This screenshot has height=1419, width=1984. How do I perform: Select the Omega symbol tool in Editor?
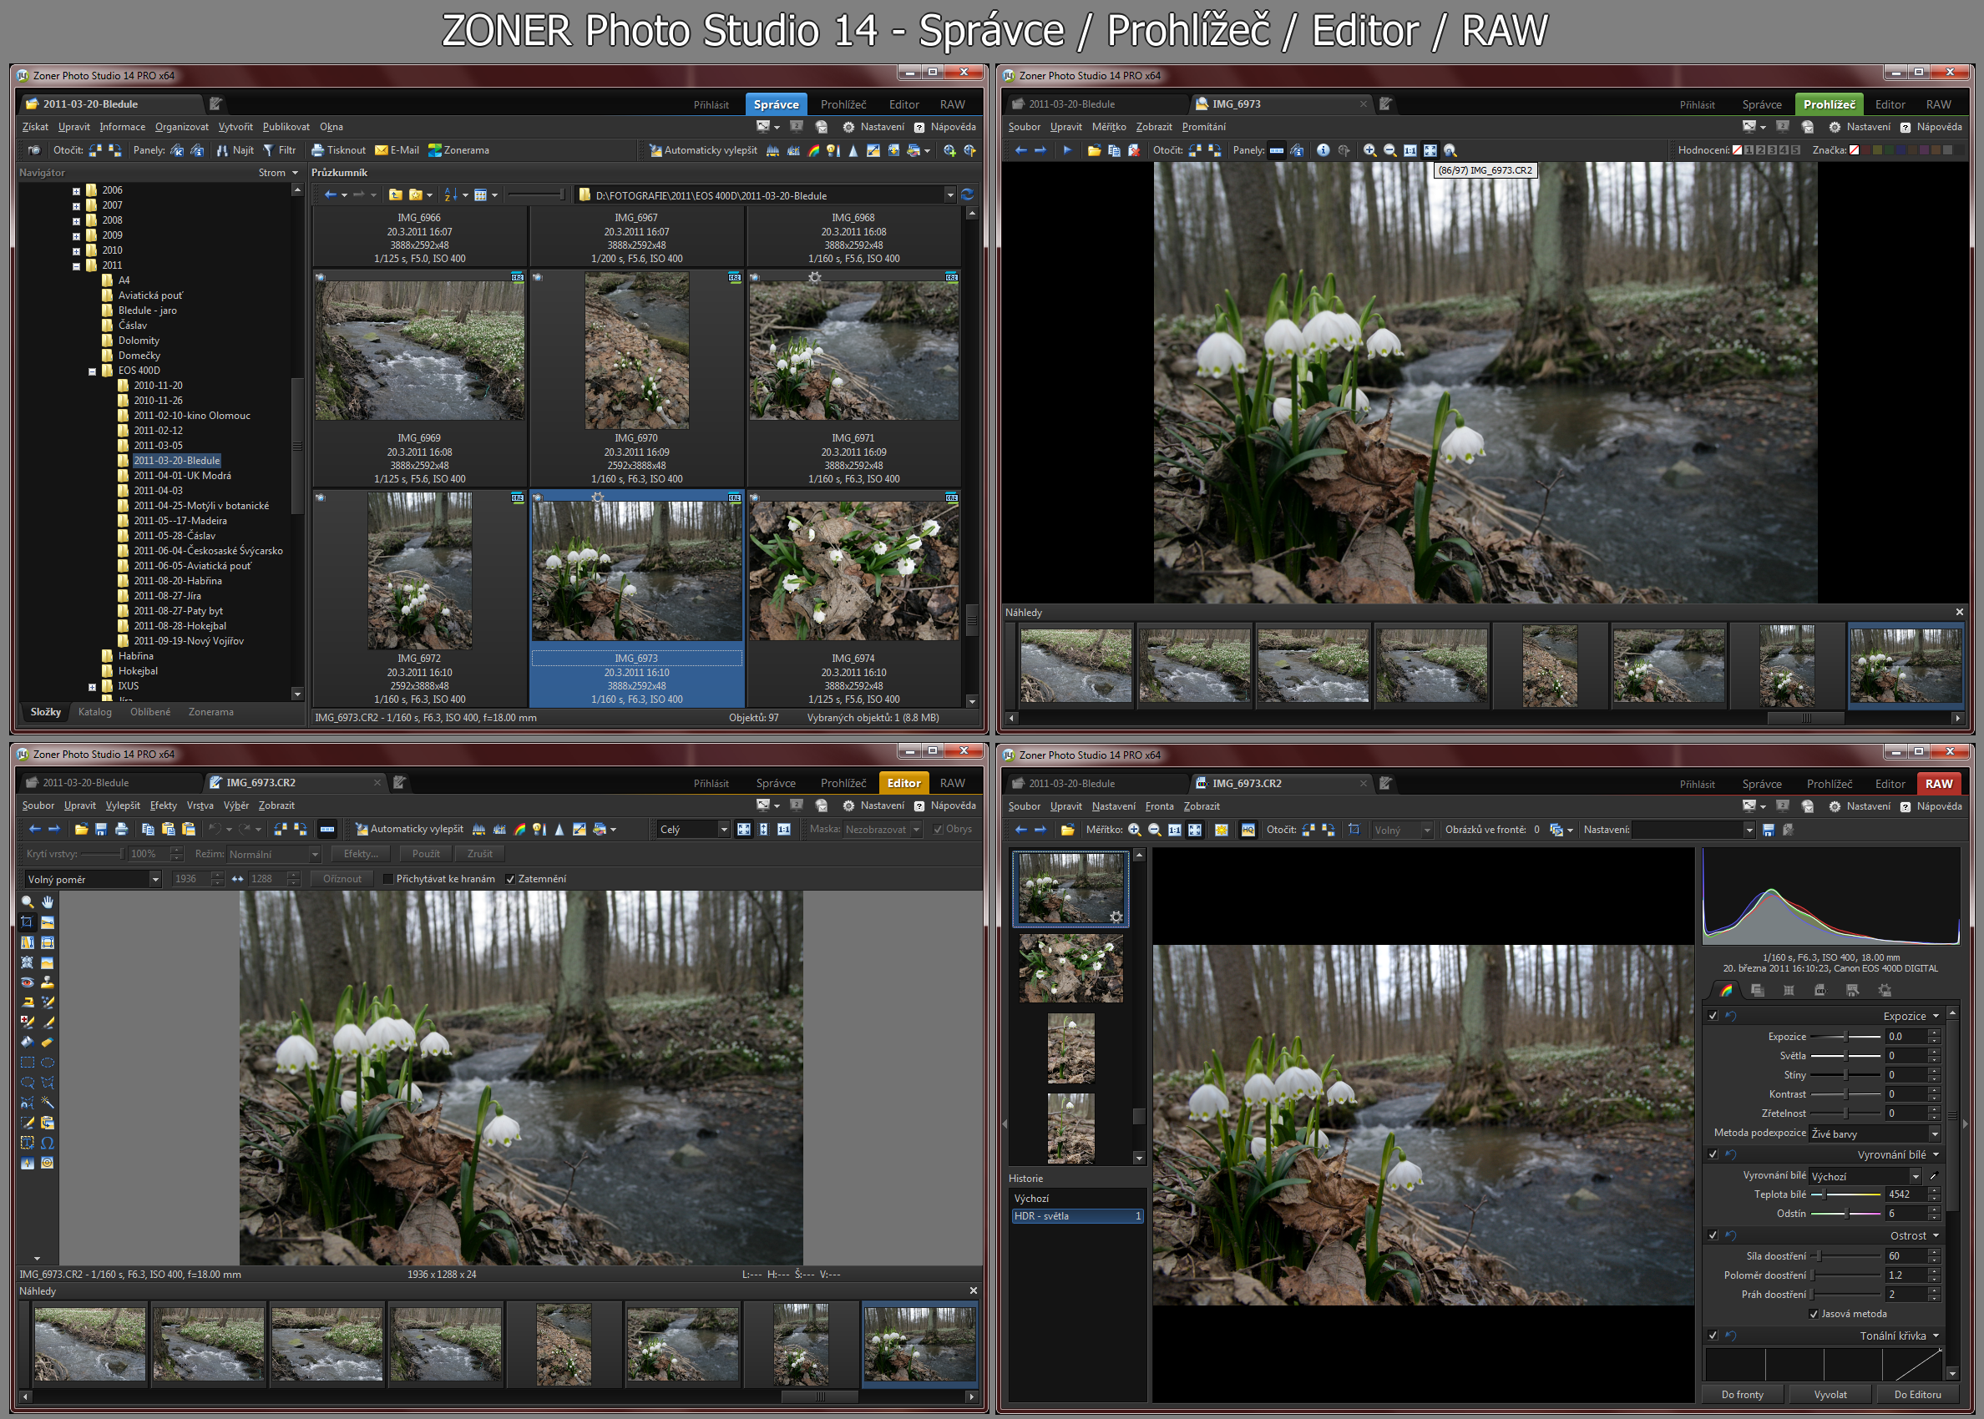(48, 1143)
